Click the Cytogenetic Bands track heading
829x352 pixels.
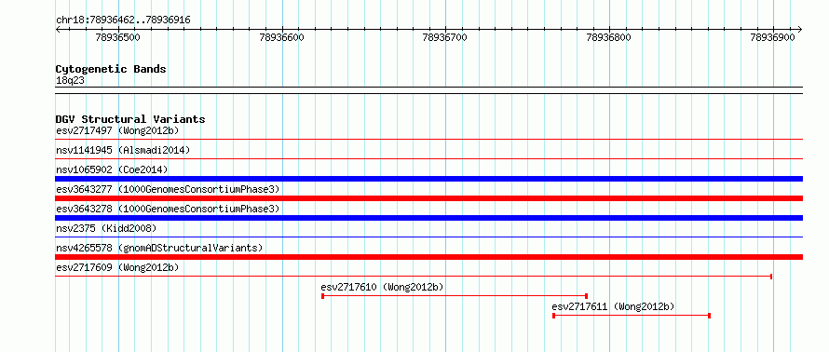coord(111,69)
